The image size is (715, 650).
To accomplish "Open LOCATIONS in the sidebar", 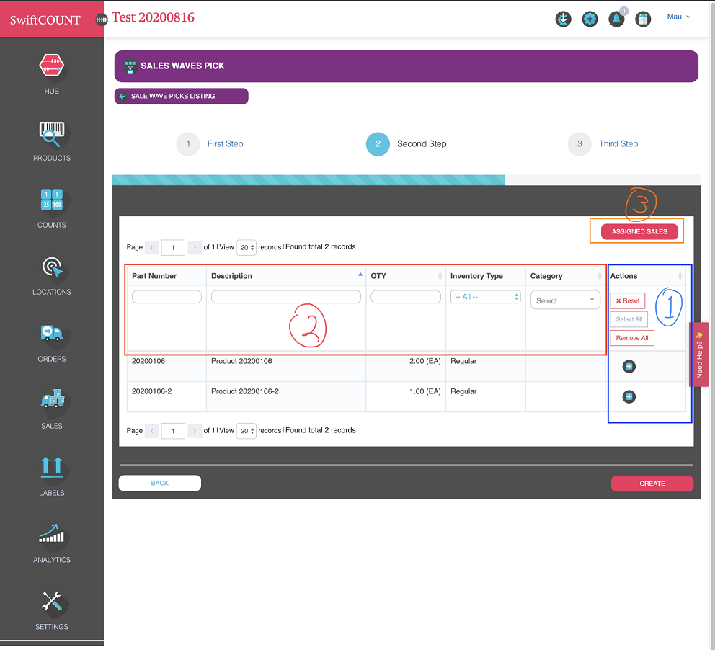I will 51,267.
